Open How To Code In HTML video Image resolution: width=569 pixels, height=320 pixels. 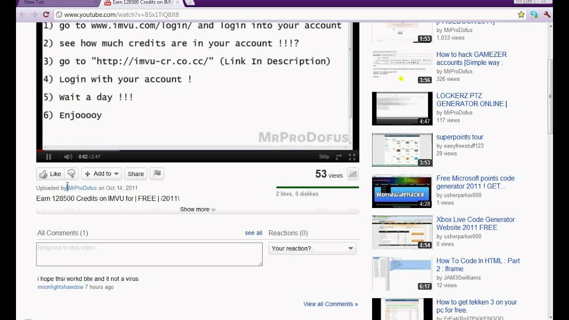(478, 265)
